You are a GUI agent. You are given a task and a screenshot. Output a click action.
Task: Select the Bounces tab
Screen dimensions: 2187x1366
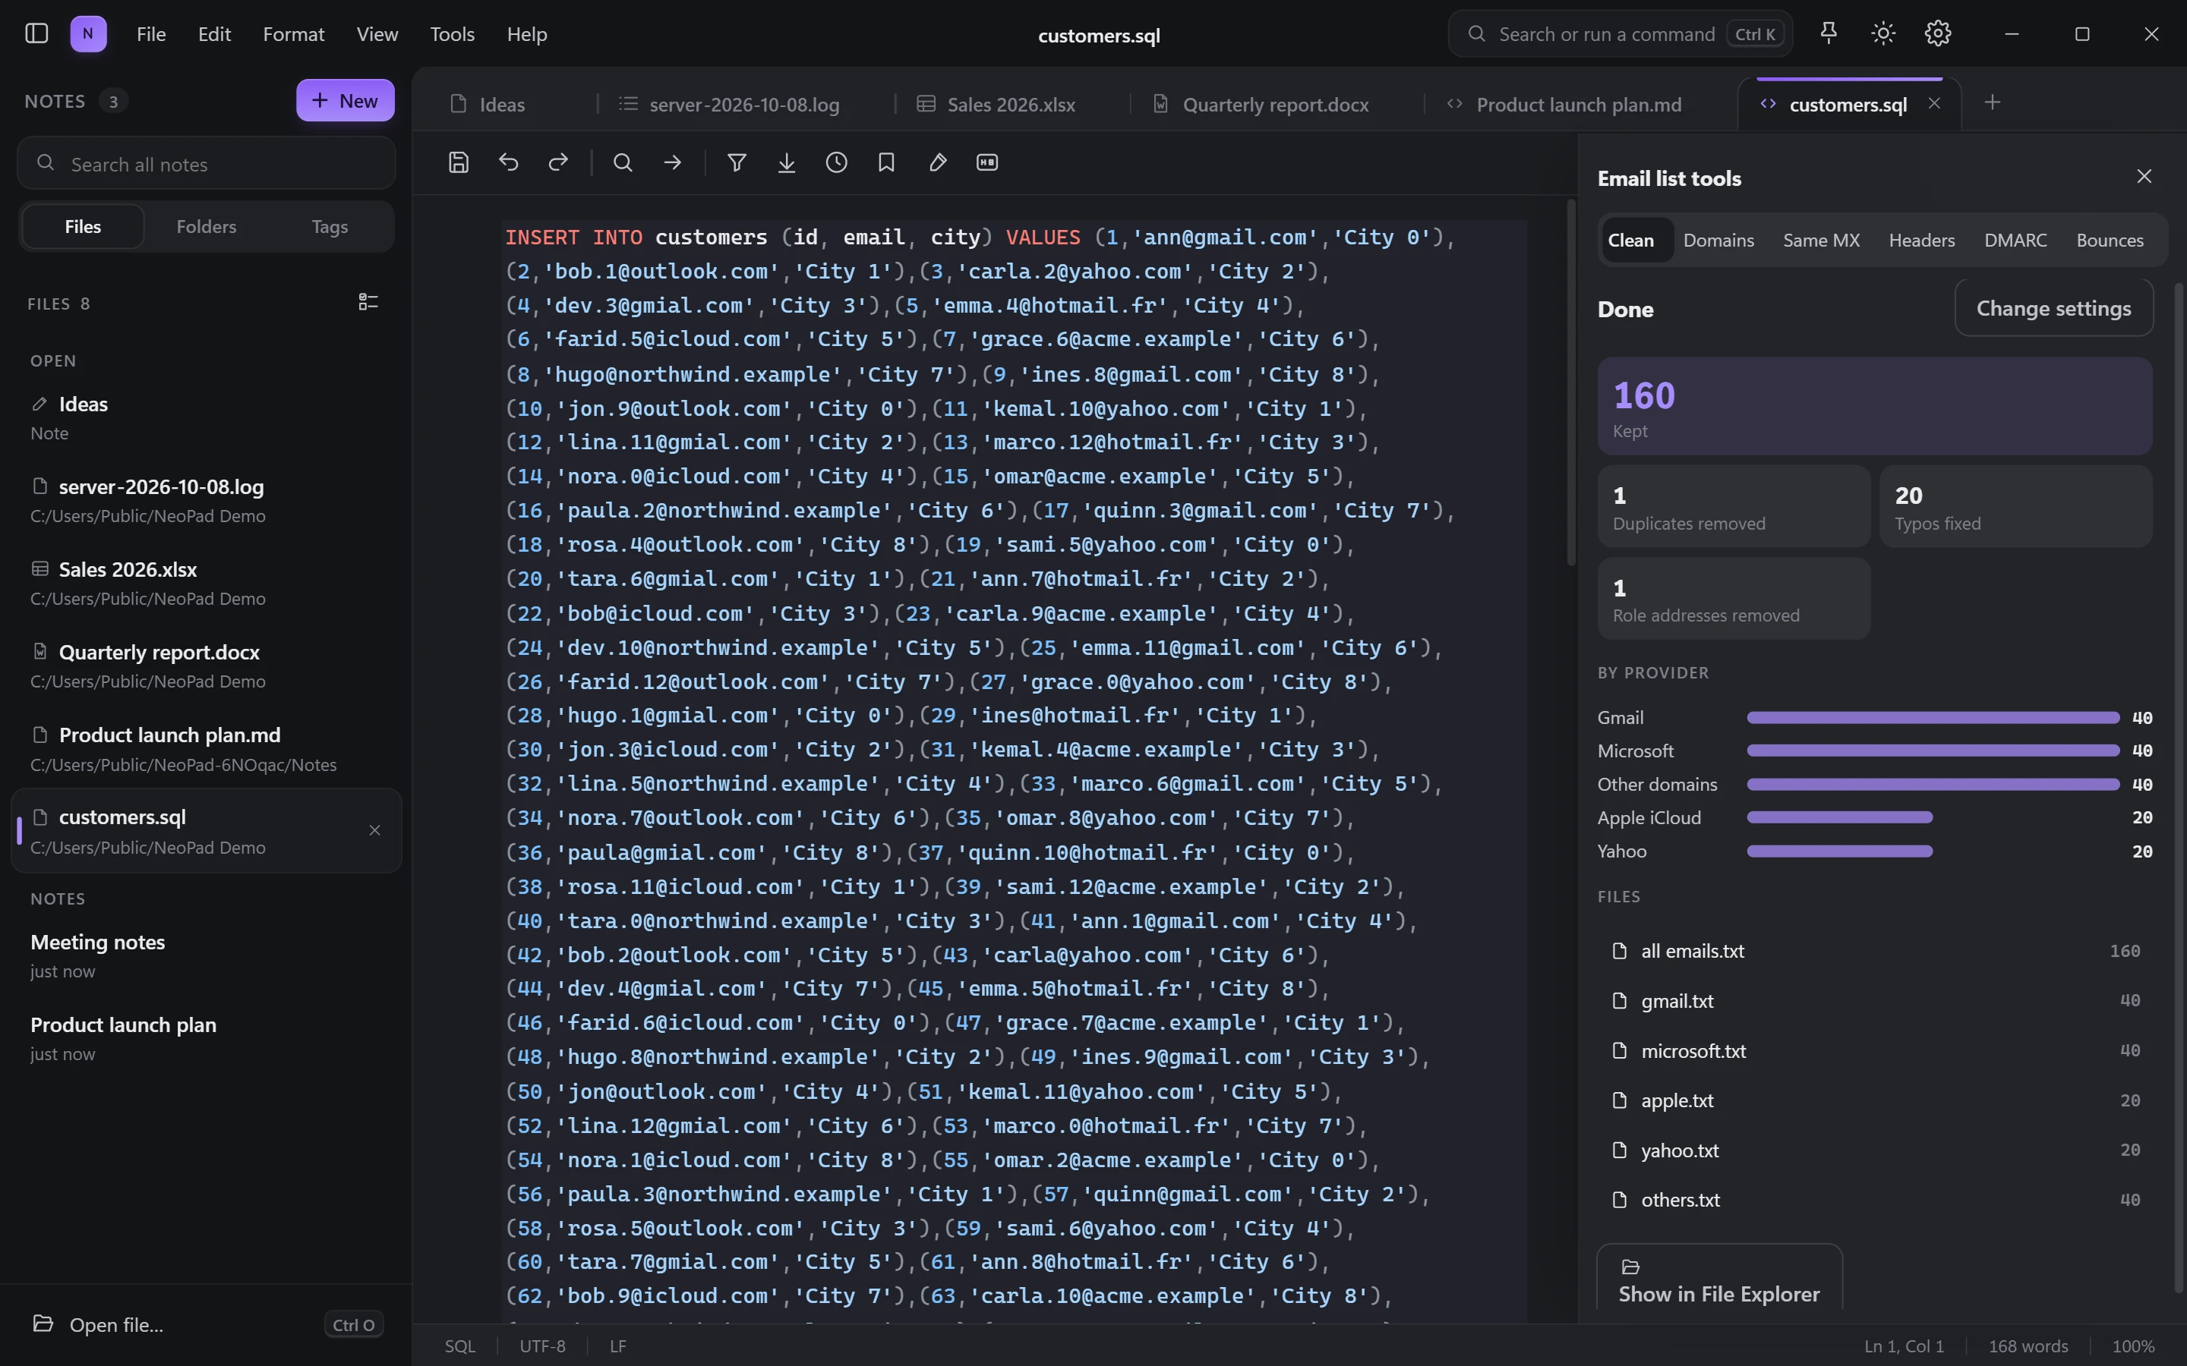(2110, 241)
